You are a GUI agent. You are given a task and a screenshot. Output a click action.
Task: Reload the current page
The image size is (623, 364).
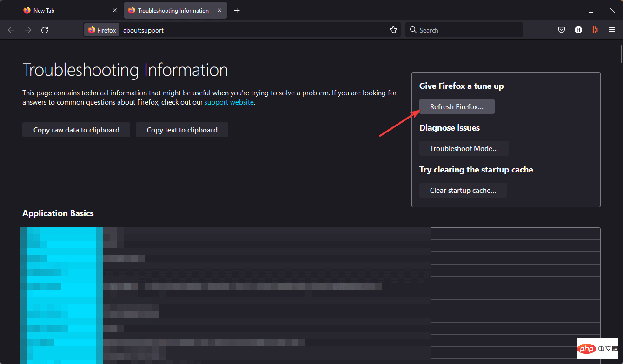(45, 30)
